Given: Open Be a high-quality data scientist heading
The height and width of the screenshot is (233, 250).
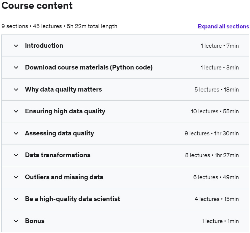Looking at the screenshot, I should tap(72, 199).
